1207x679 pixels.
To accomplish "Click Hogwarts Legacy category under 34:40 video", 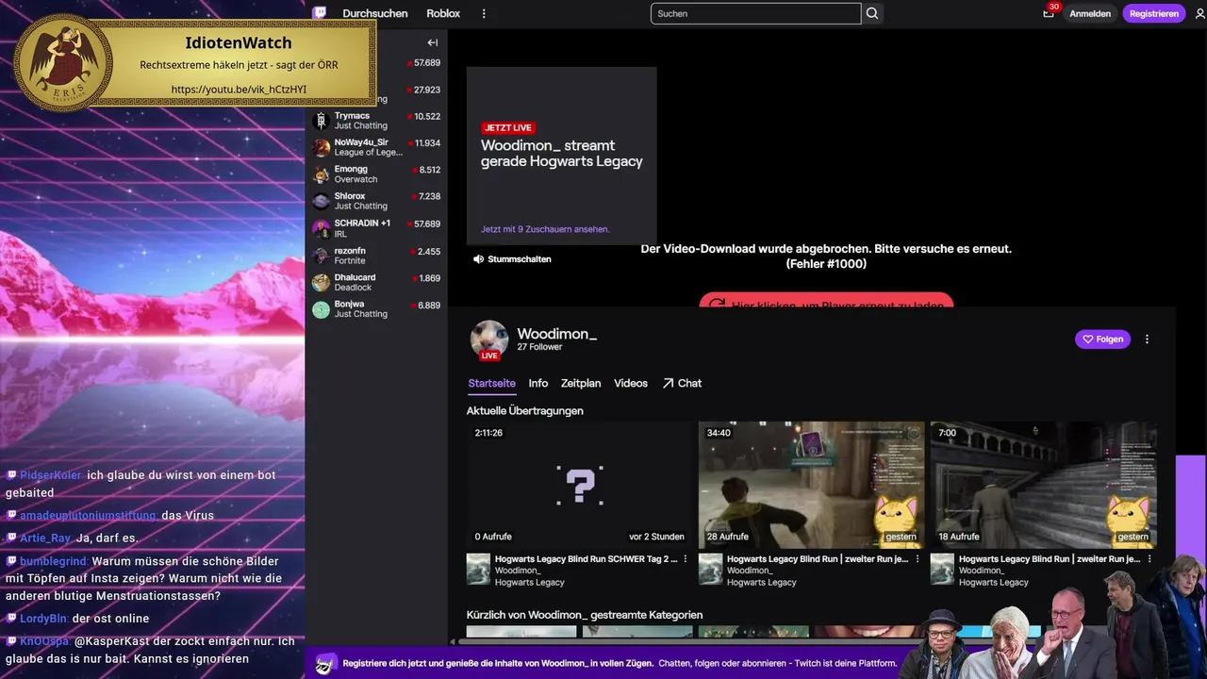I will 762,582.
